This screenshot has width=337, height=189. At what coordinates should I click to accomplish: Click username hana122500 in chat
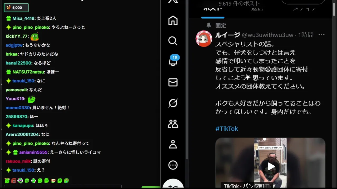pyautogui.click(x=18, y=63)
